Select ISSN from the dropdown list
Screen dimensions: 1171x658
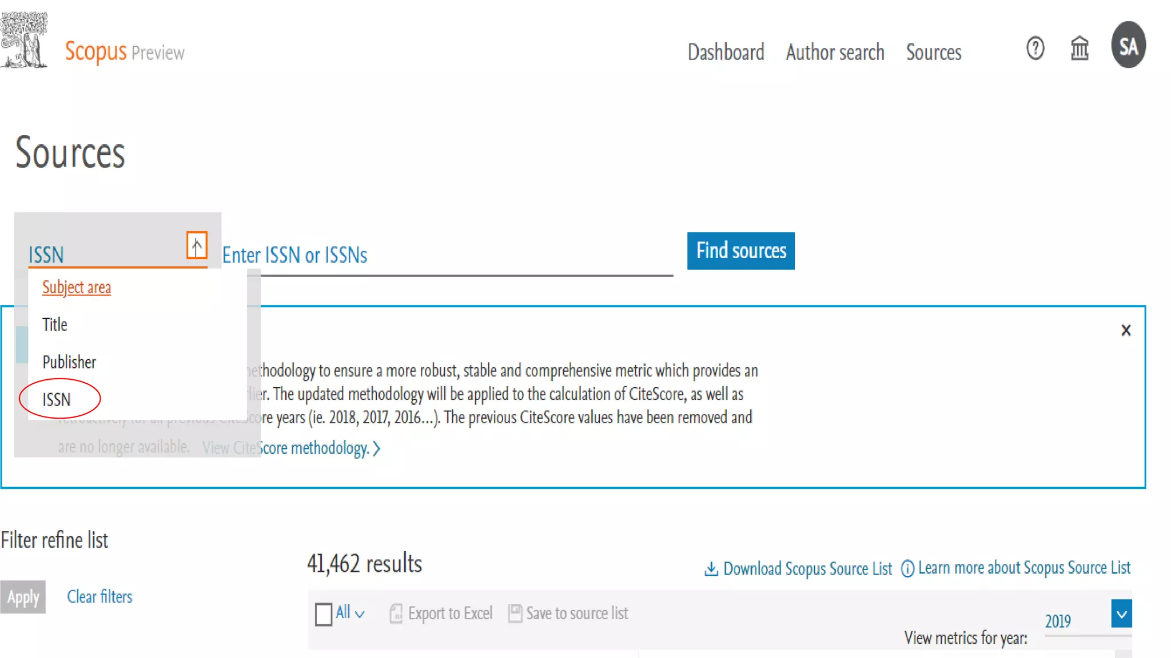click(x=57, y=399)
